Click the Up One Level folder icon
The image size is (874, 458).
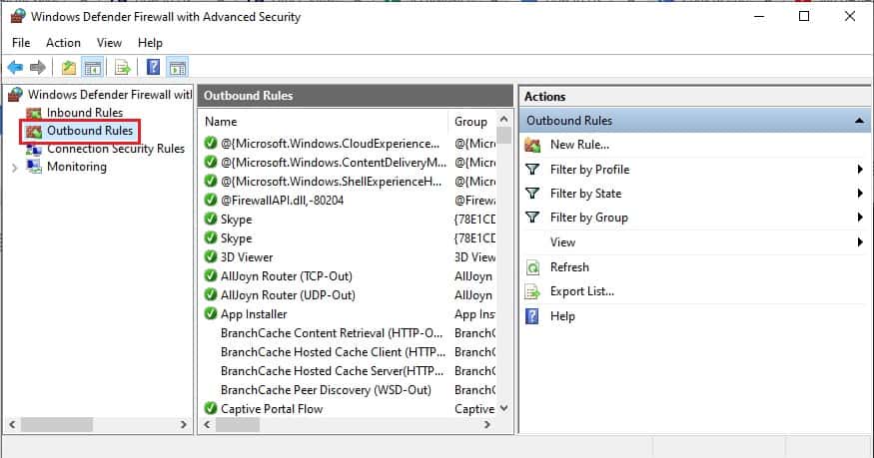tap(68, 68)
